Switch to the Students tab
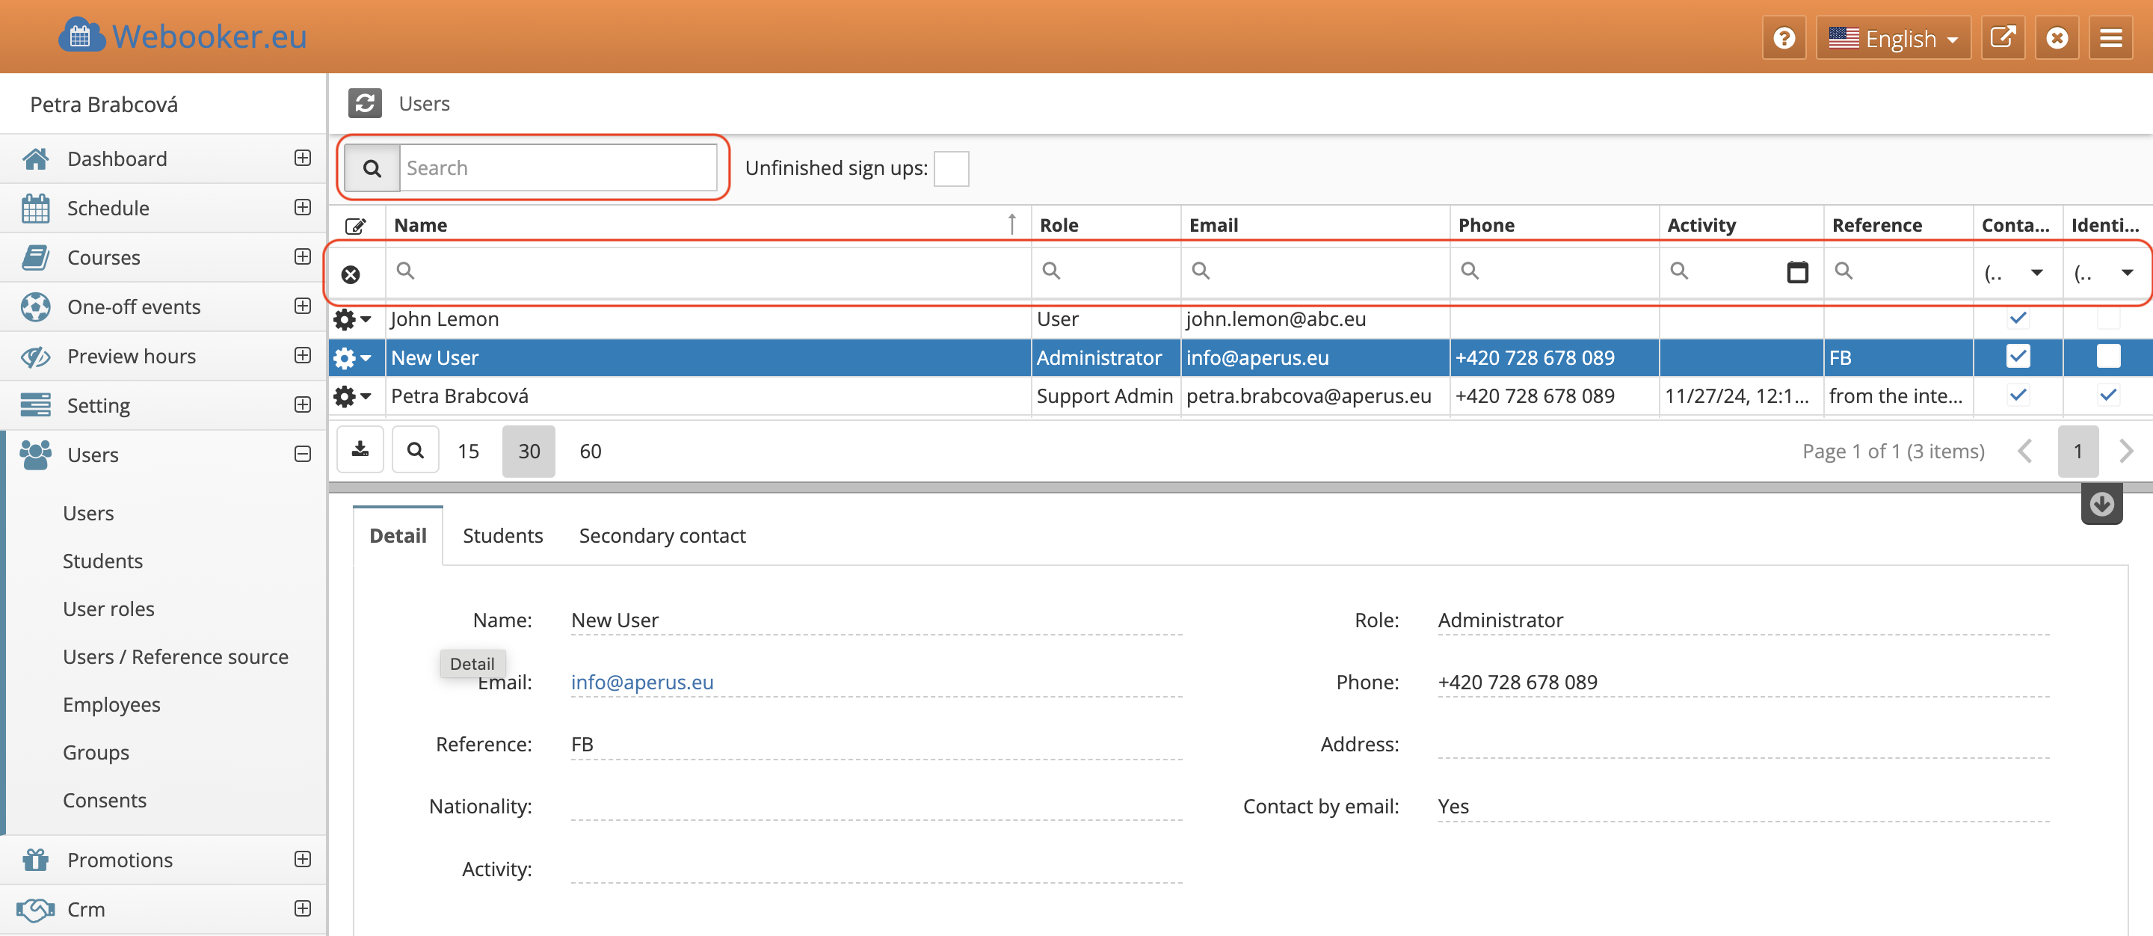This screenshot has height=936, width=2153. (x=502, y=536)
